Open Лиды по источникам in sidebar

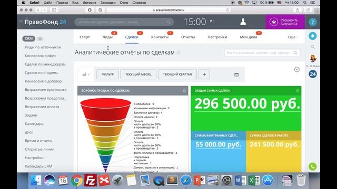click(43, 47)
